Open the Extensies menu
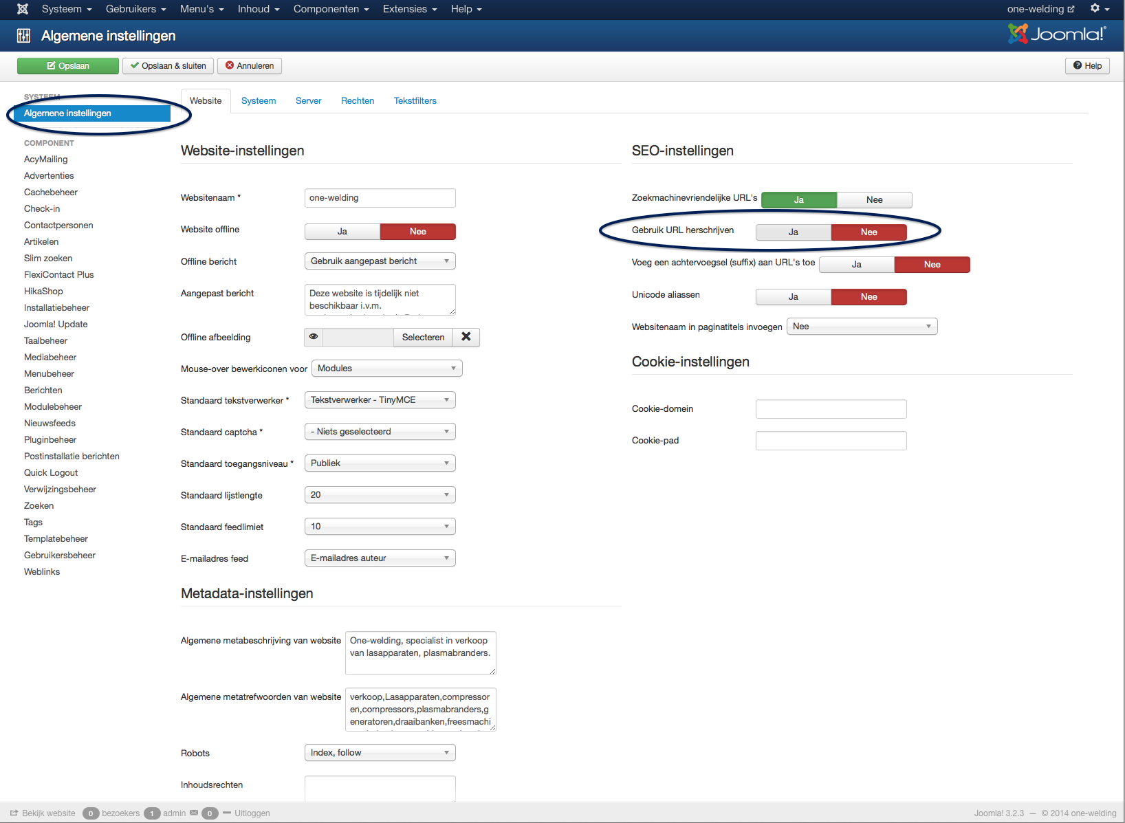This screenshot has width=1125, height=823. click(409, 9)
